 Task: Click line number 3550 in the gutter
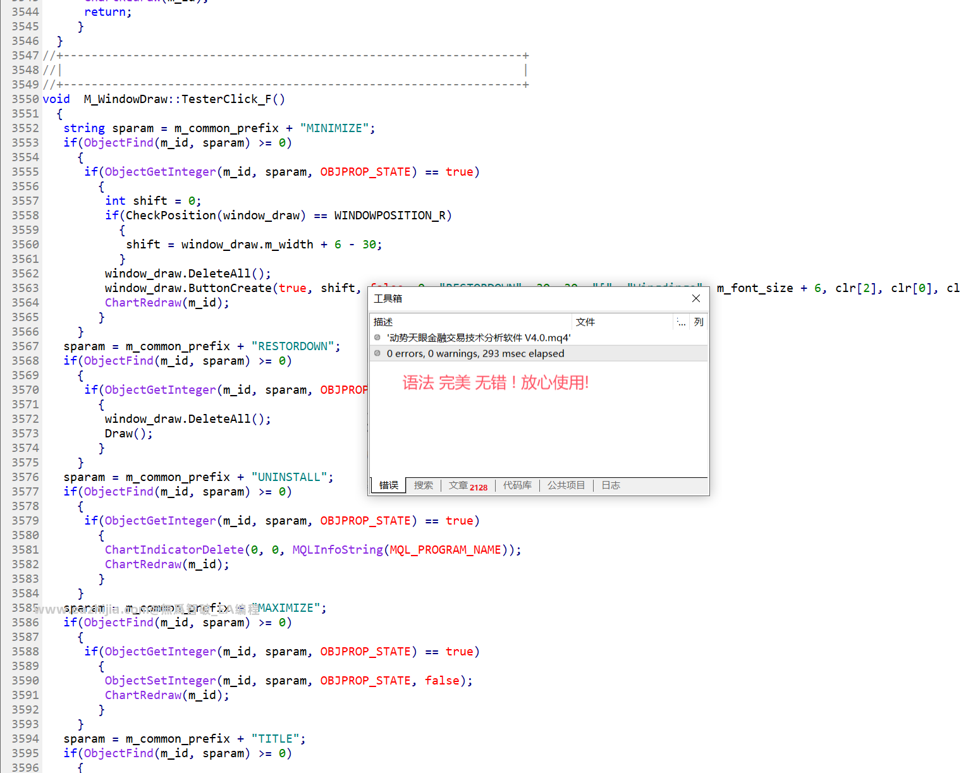pyautogui.click(x=25, y=99)
